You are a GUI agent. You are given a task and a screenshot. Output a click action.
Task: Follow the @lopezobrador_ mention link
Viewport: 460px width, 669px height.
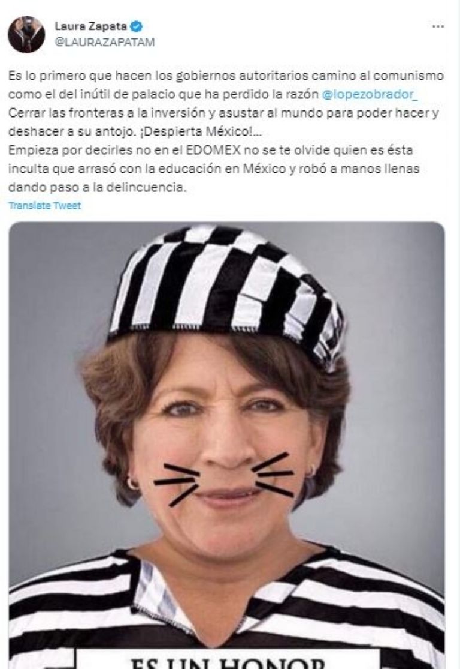(370, 94)
